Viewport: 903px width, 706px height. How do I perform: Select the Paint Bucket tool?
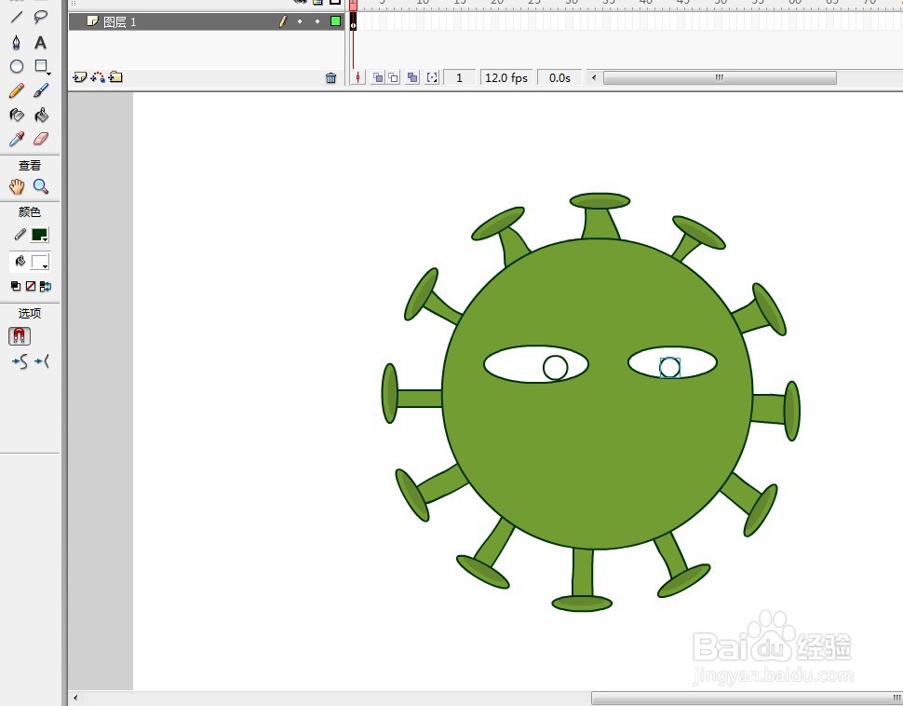(x=40, y=115)
